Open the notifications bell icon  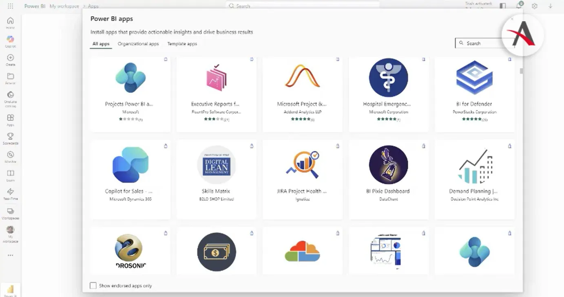[519, 6]
